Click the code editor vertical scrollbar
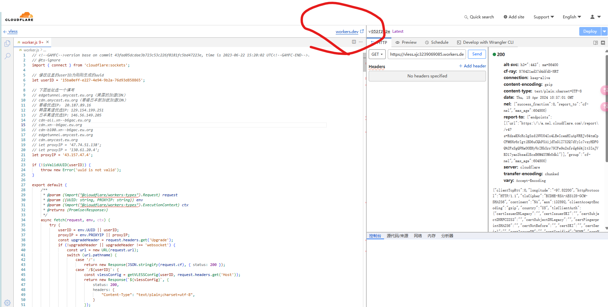 (x=364, y=62)
